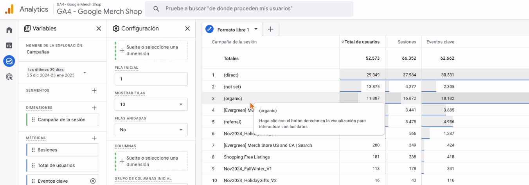529x185 pixels.
Task: Click the Fila inicial input field
Action: 151,79
